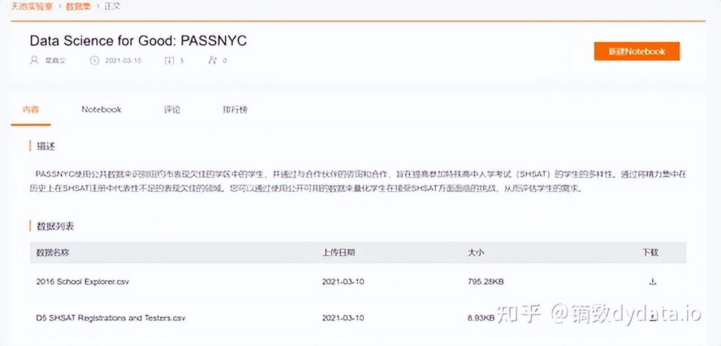Download D5 SHSAT Registrations and Testers.csv
The image size is (721, 346).
pyautogui.click(x=653, y=318)
